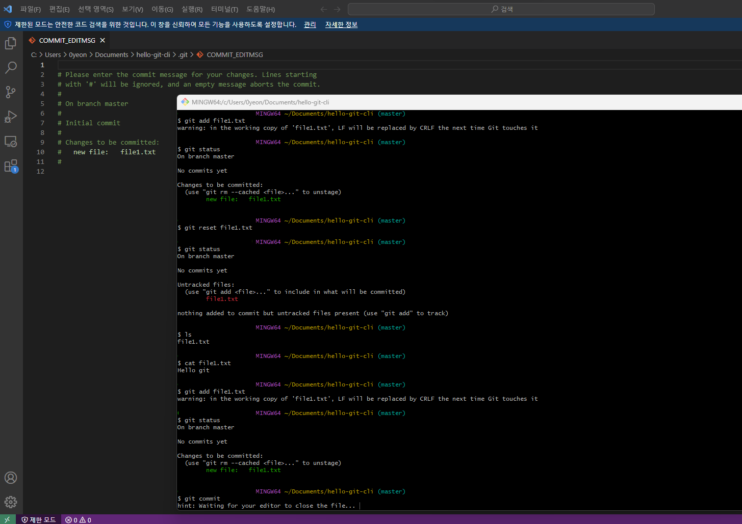The image size is (742, 524).
Task: Open the Extensions view with badge
Action: tap(11, 166)
